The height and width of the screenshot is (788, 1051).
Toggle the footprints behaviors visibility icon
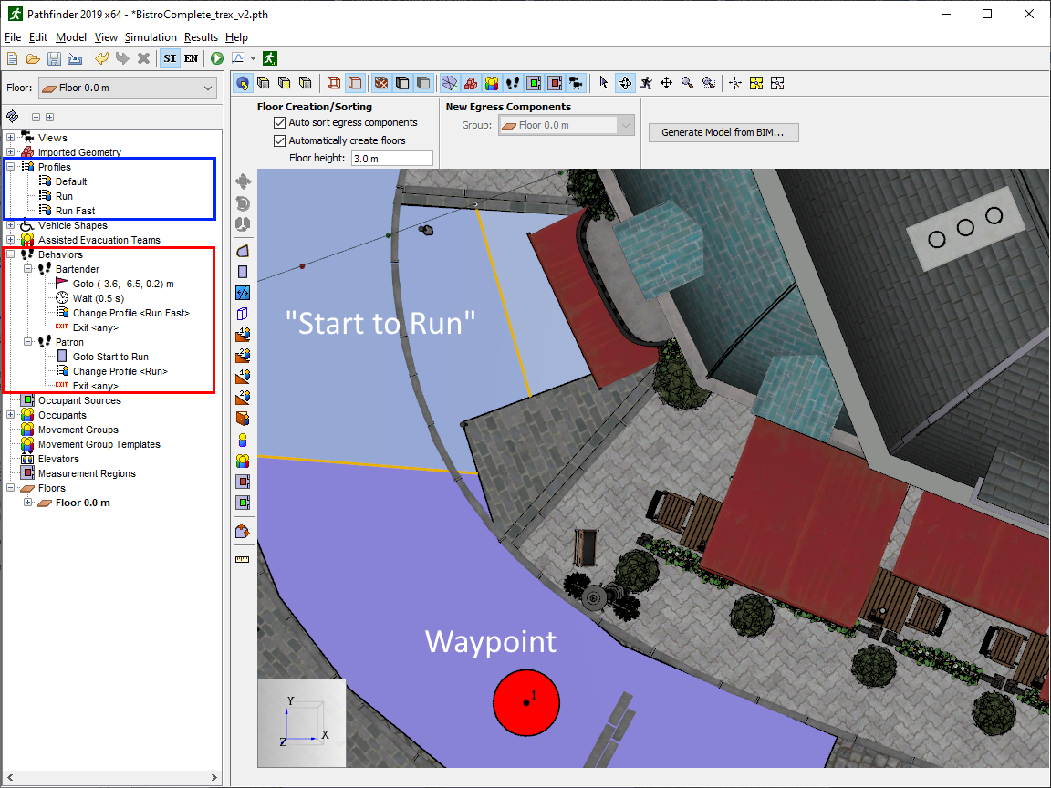click(512, 83)
